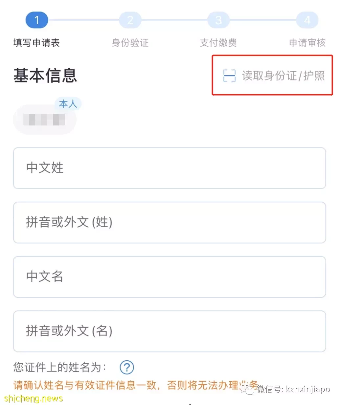Go to the 申请审核 step label

click(x=307, y=43)
